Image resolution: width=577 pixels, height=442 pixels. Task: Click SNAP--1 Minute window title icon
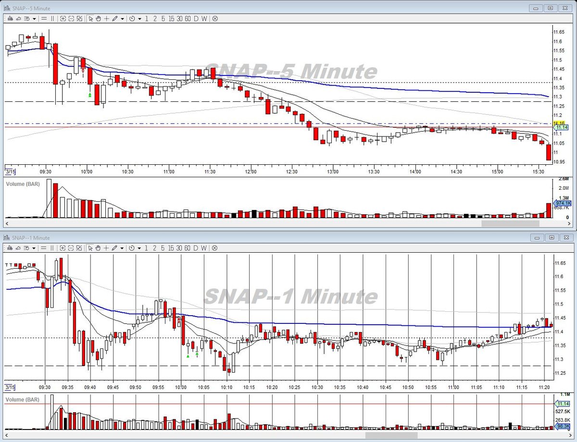point(6,237)
